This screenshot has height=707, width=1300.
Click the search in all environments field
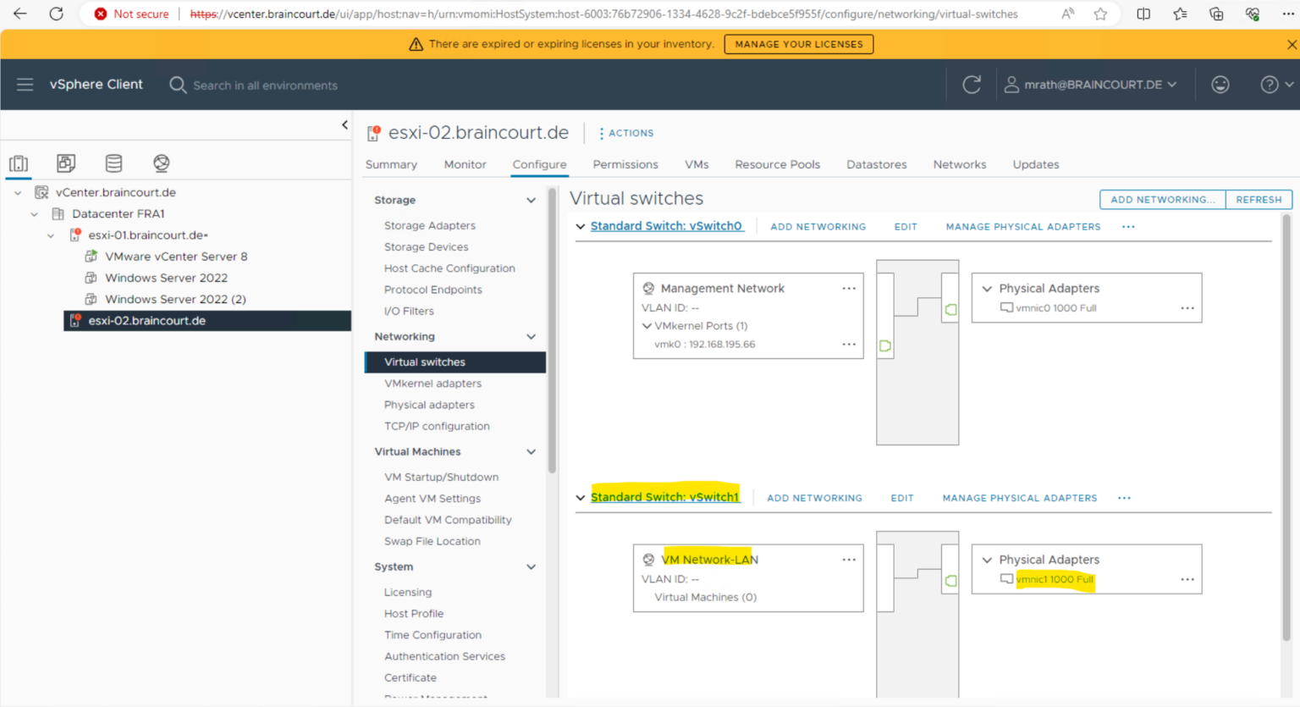coord(265,86)
